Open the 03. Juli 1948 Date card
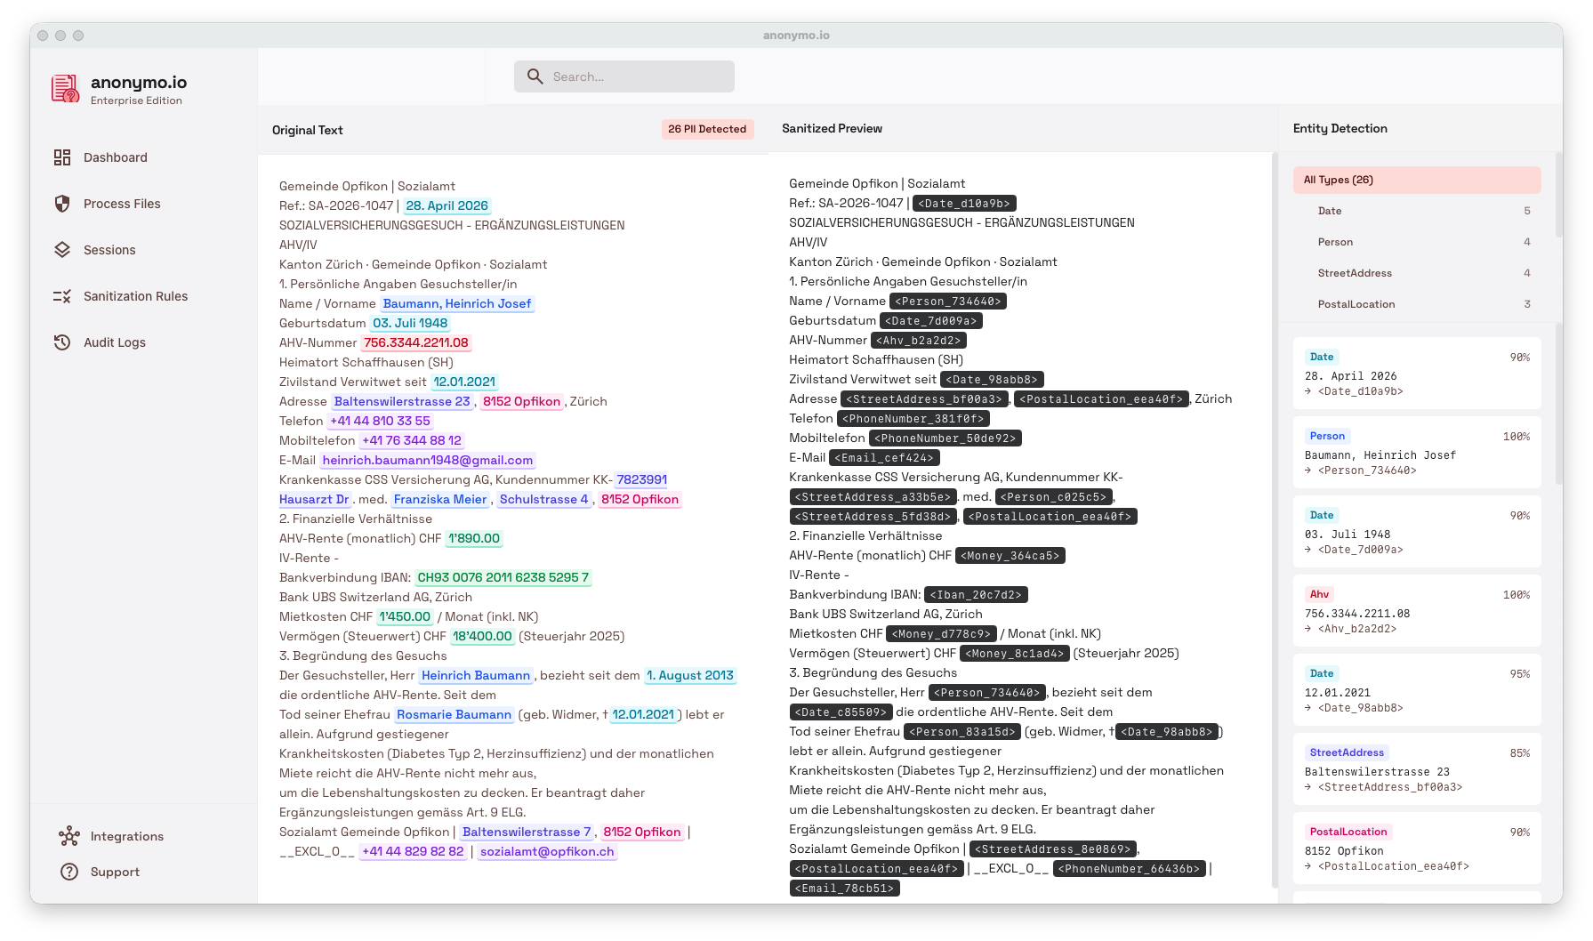1593x941 pixels. [x=1417, y=532]
